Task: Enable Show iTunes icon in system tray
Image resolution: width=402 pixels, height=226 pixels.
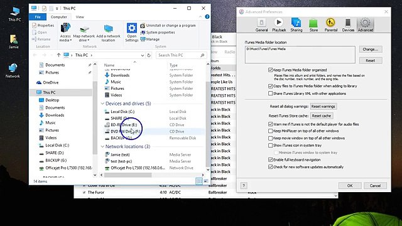Action: 270,145
